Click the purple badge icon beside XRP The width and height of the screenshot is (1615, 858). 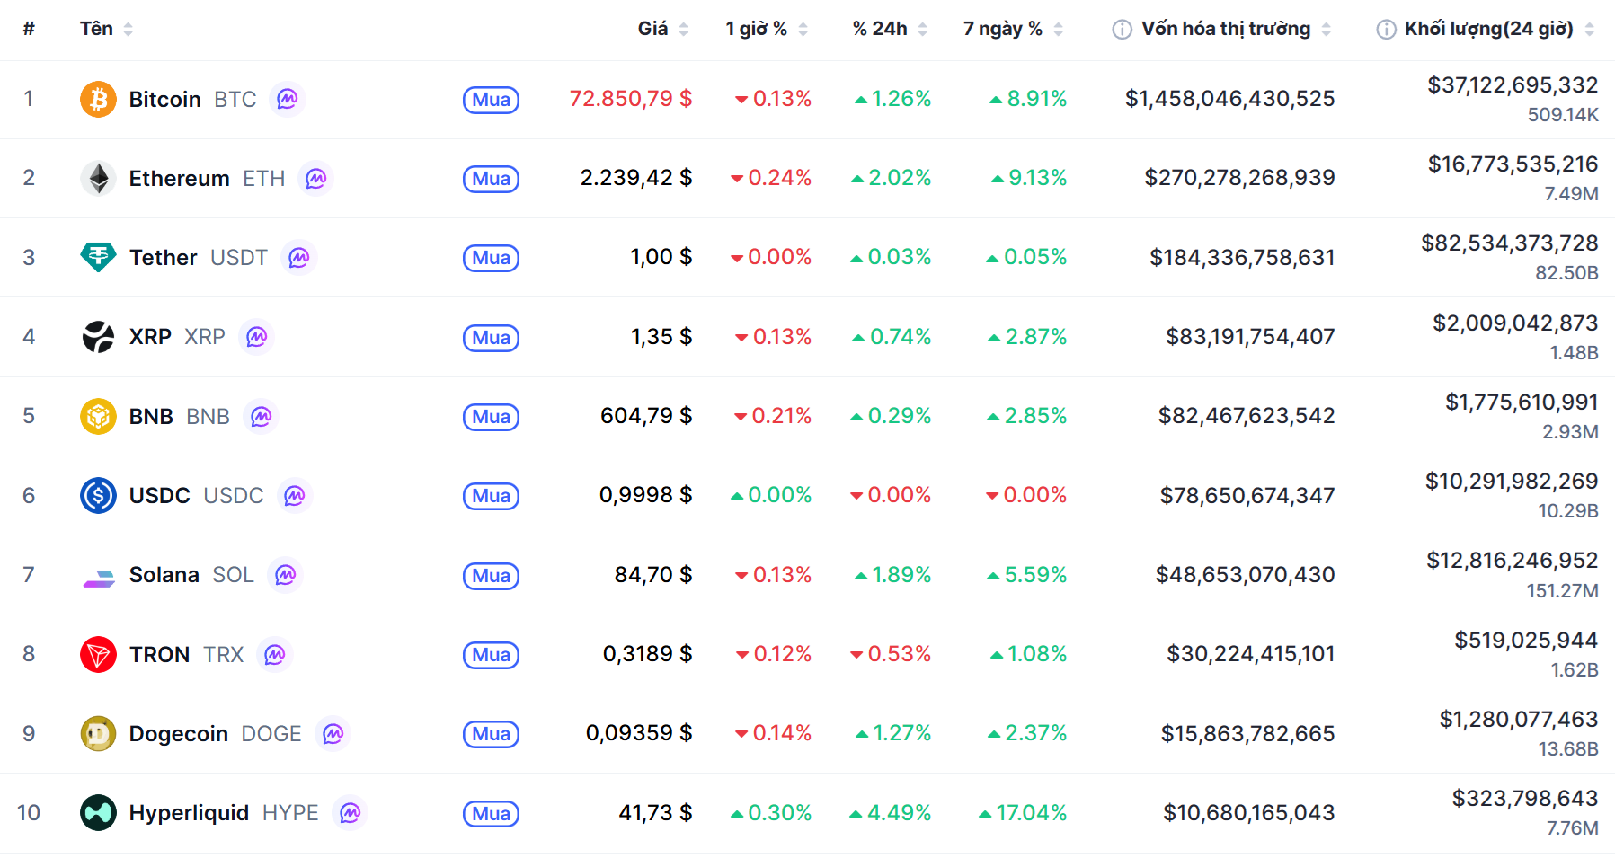click(x=257, y=337)
